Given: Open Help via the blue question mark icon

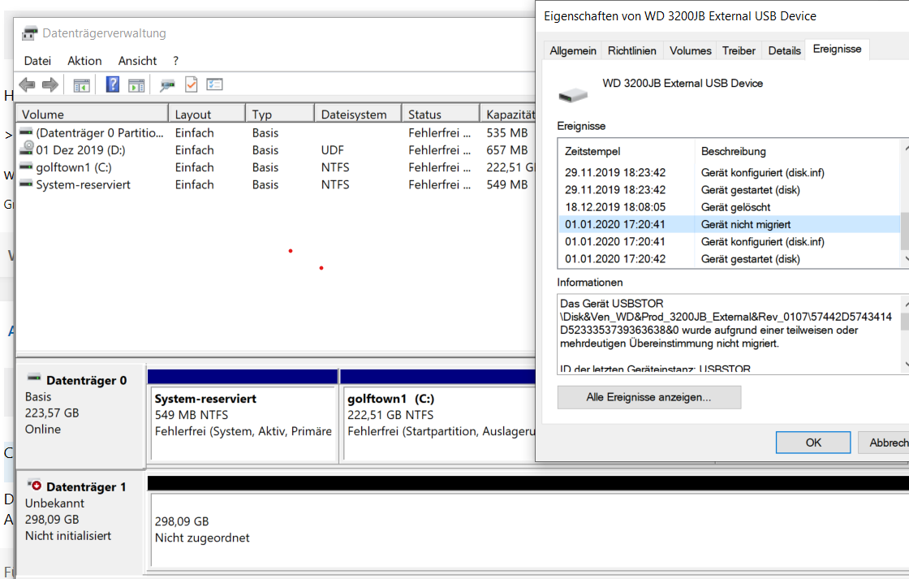Looking at the screenshot, I should (113, 84).
